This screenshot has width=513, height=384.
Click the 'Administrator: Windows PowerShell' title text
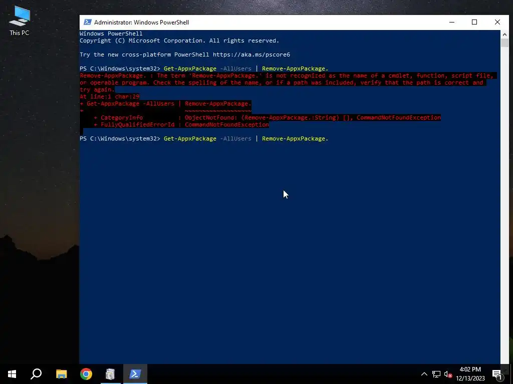pos(141,22)
